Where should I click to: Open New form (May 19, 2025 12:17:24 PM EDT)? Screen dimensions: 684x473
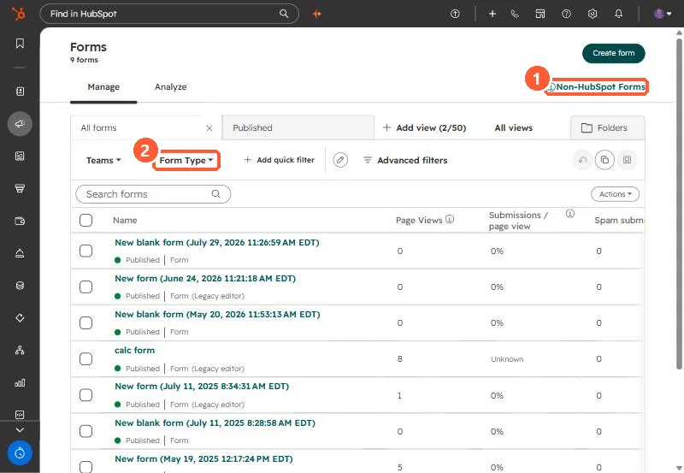tap(203, 459)
